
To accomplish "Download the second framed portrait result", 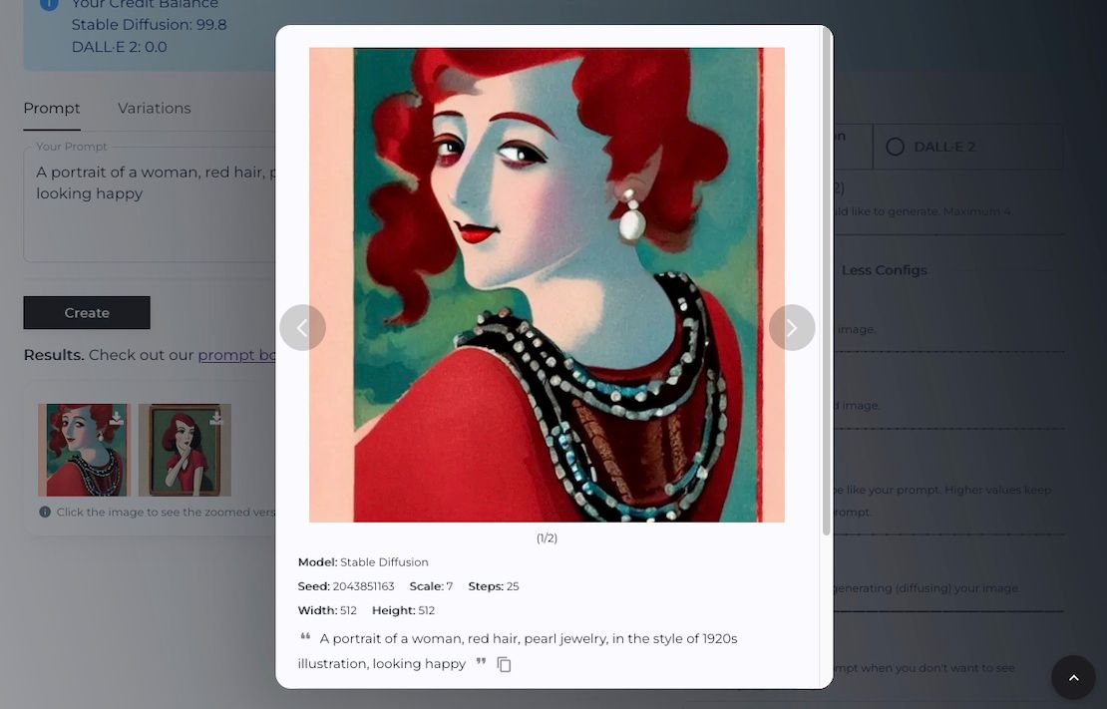I will click(x=216, y=418).
